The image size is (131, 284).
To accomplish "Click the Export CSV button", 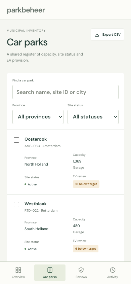I will point(107,34).
